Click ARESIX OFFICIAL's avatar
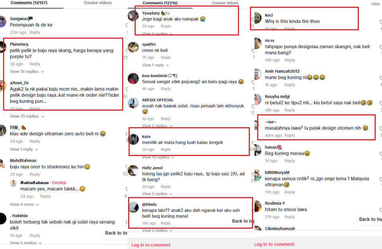382x249 pixels. click(x=133, y=103)
